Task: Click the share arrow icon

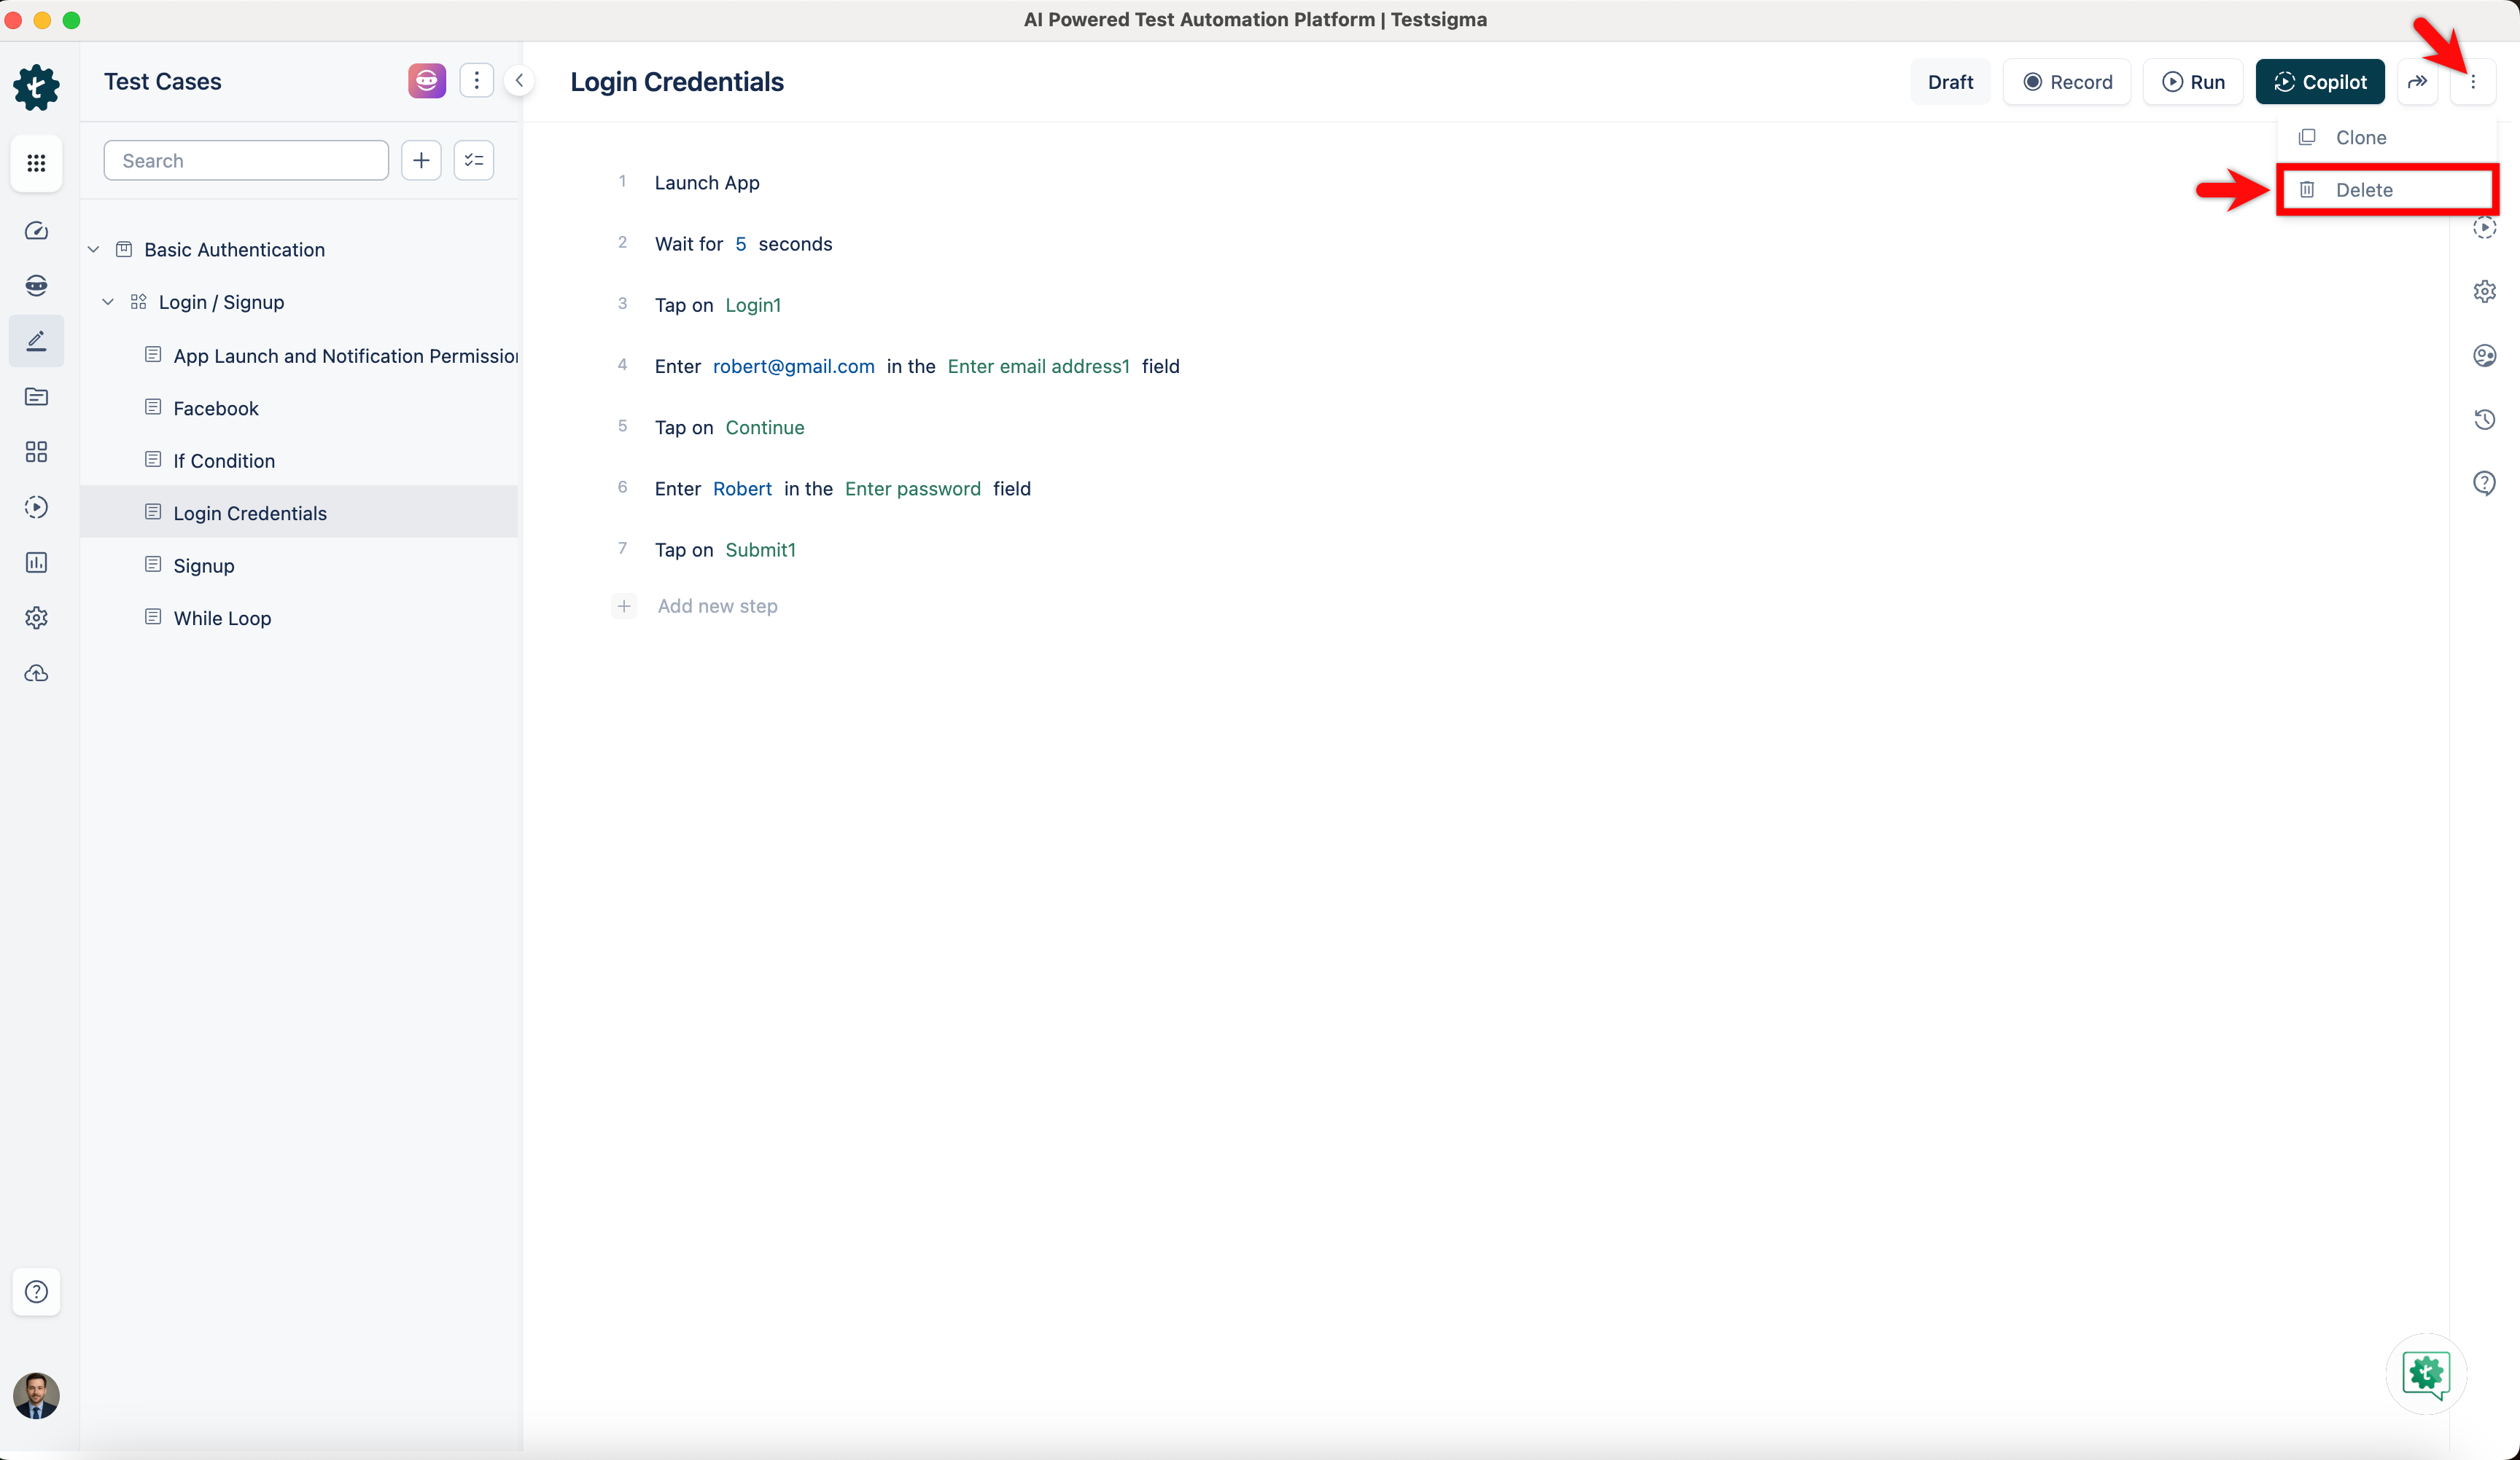Action: point(2417,82)
